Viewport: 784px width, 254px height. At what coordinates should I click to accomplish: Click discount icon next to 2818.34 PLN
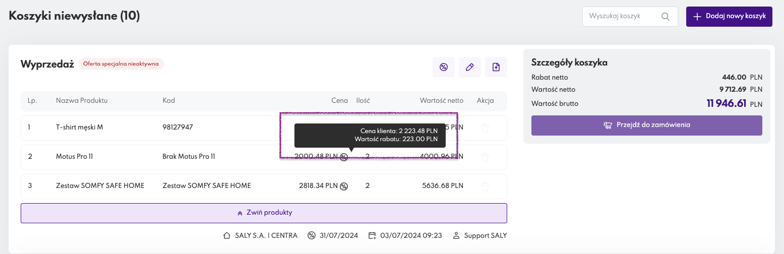pyautogui.click(x=344, y=186)
